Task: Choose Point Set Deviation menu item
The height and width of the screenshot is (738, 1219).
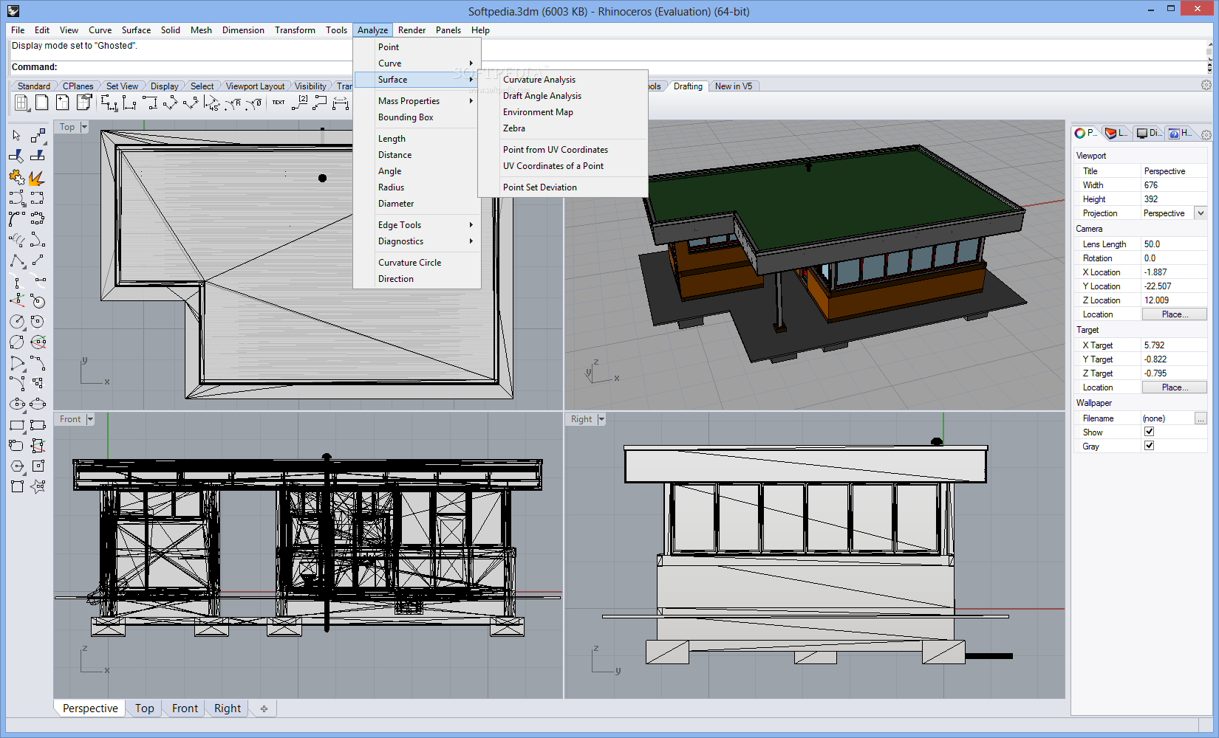Action: [x=563, y=187]
